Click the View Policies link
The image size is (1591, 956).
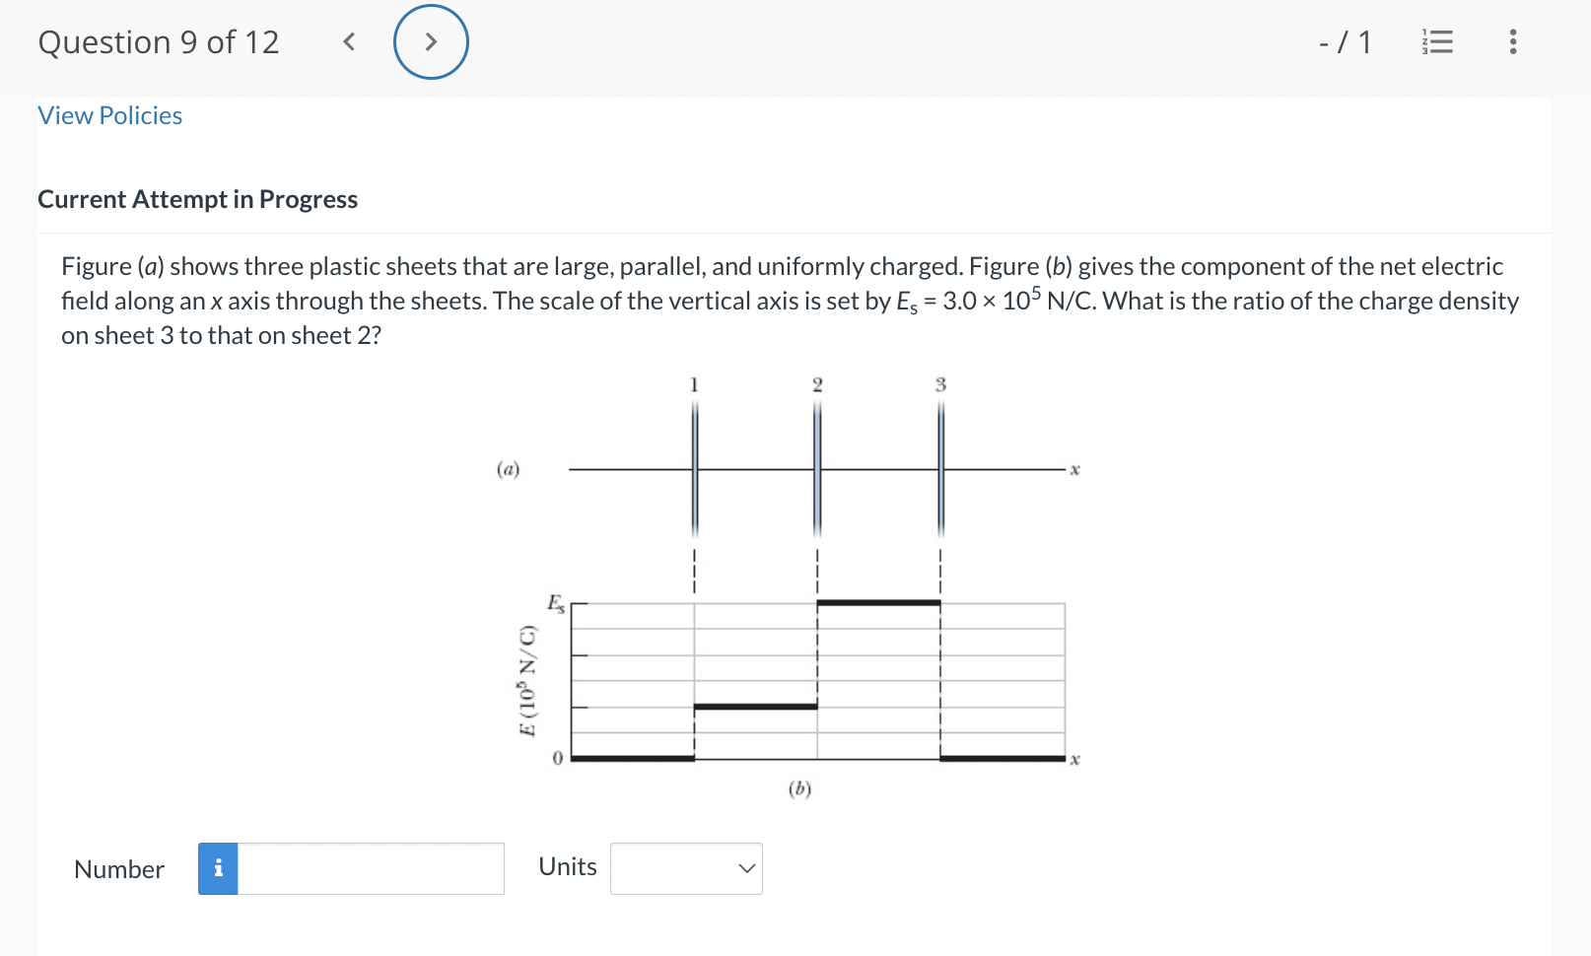109,115
